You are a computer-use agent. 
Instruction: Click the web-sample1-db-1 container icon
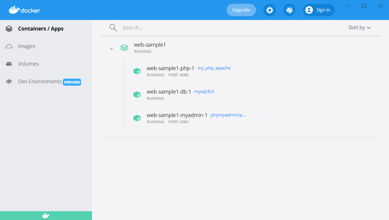(x=137, y=94)
